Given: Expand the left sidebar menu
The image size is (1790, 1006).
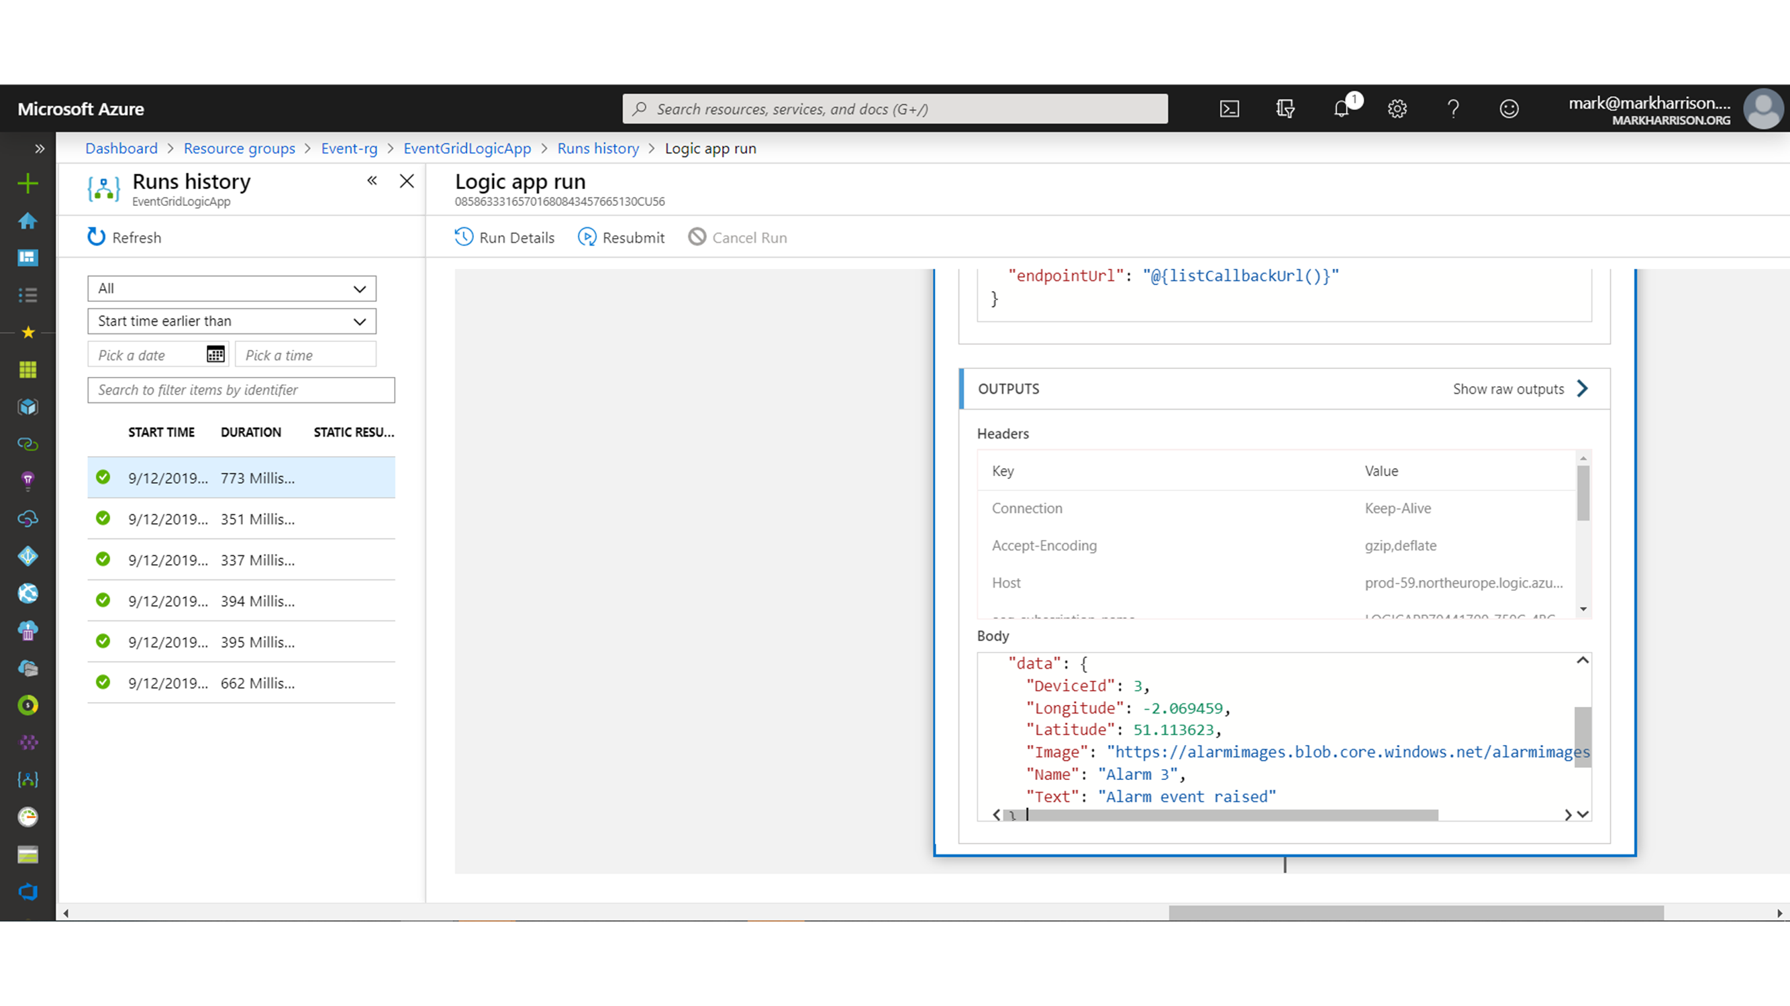Looking at the screenshot, I should point(40,149).
